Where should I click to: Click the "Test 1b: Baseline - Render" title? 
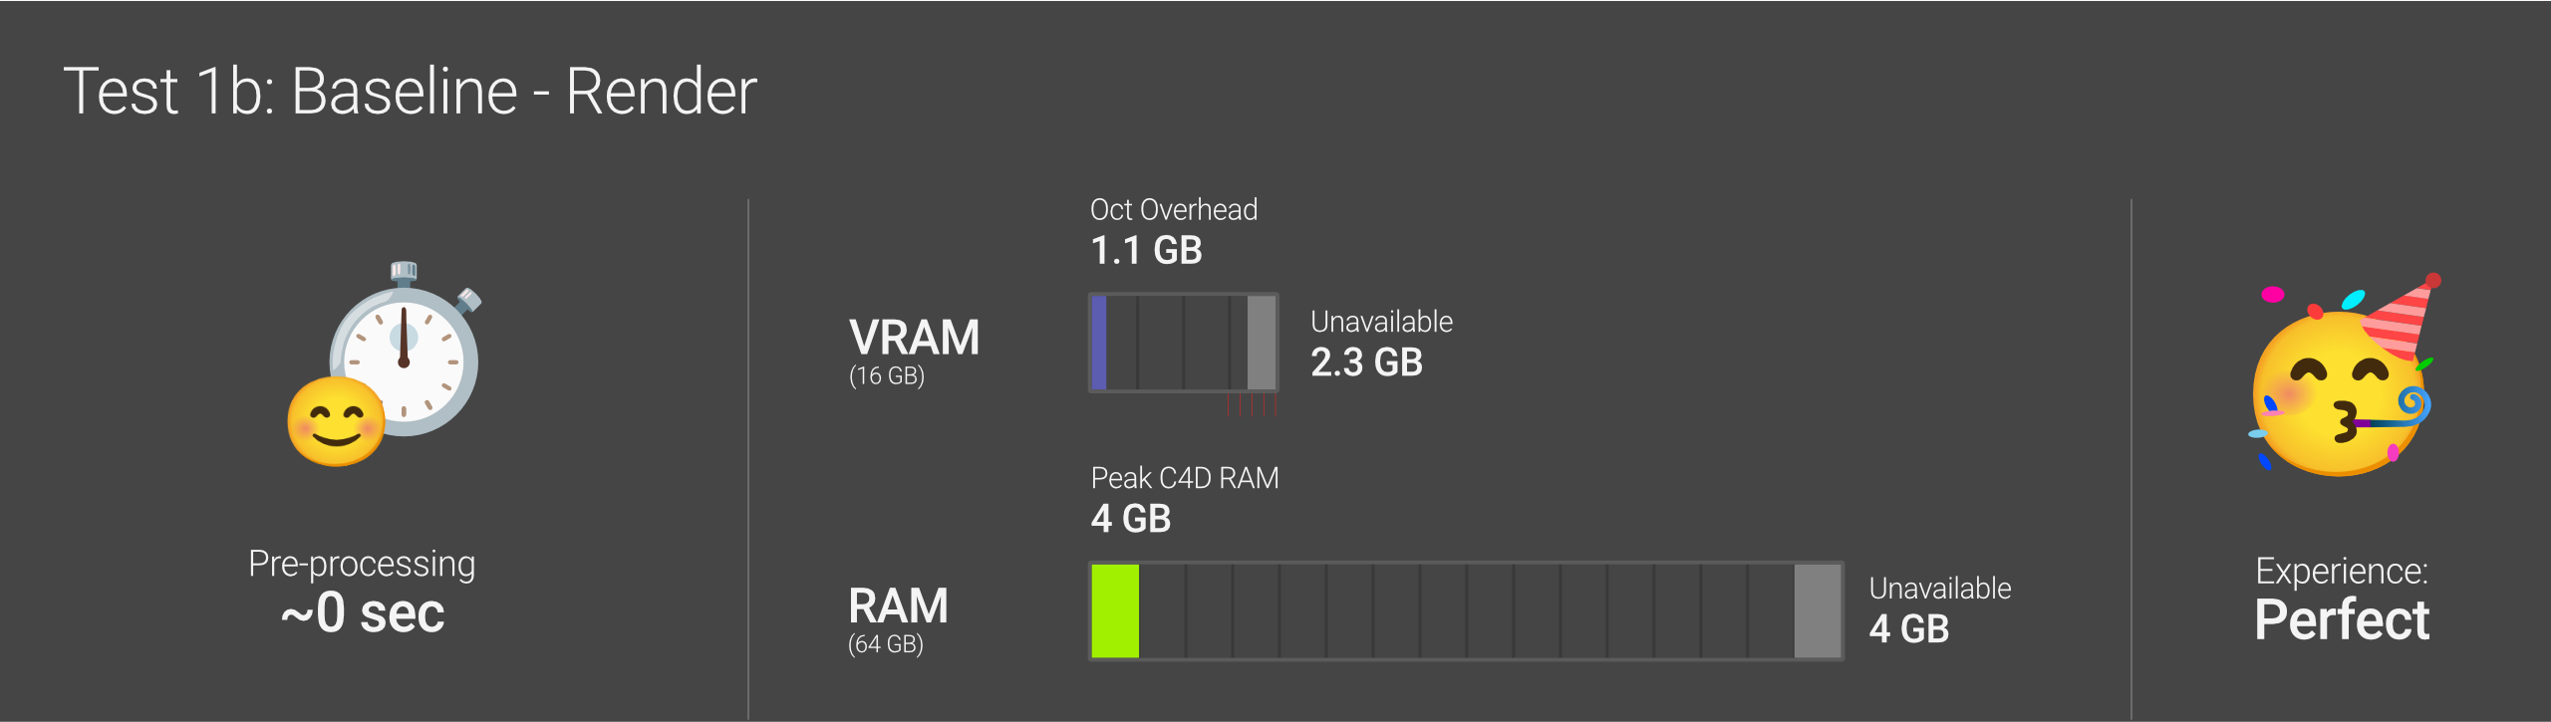(x=410, y=92)
